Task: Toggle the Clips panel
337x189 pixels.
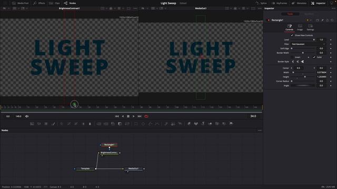Action: [55, 3]
